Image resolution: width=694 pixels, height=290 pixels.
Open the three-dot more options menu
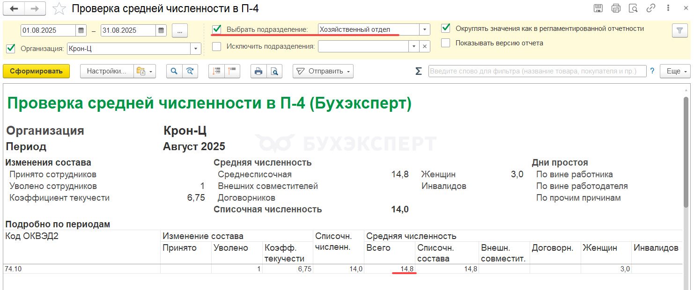coord(668,8)
